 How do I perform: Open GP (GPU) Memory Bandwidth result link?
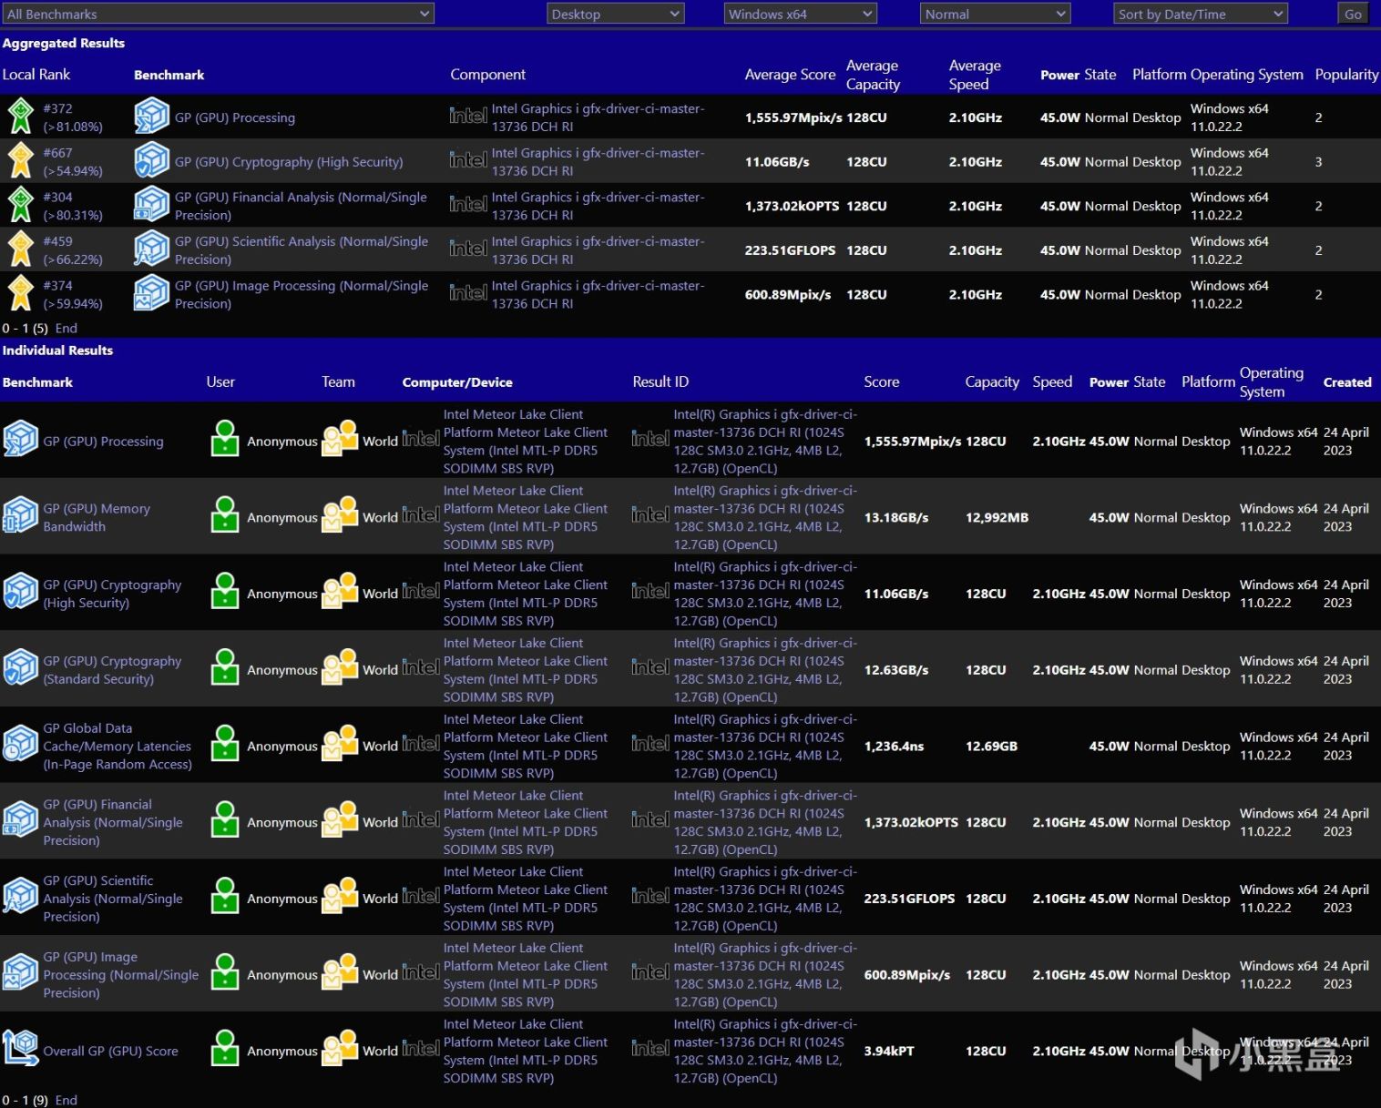pos(97,517)
